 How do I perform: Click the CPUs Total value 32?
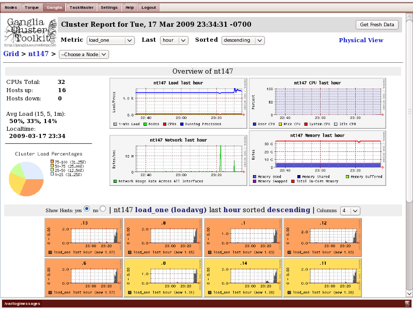(61, 82)
